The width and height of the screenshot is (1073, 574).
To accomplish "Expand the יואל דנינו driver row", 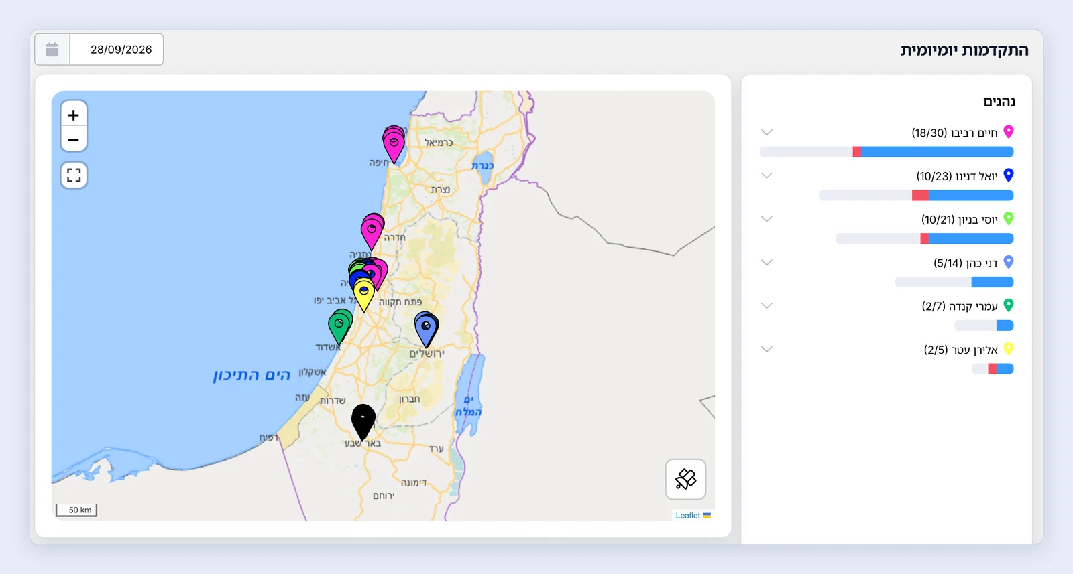I will pyautogui.click(x=767, y=176).
